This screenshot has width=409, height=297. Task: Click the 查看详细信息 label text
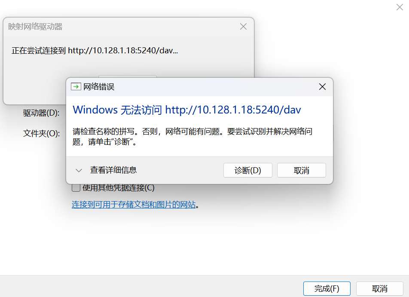tap(113, 170)
